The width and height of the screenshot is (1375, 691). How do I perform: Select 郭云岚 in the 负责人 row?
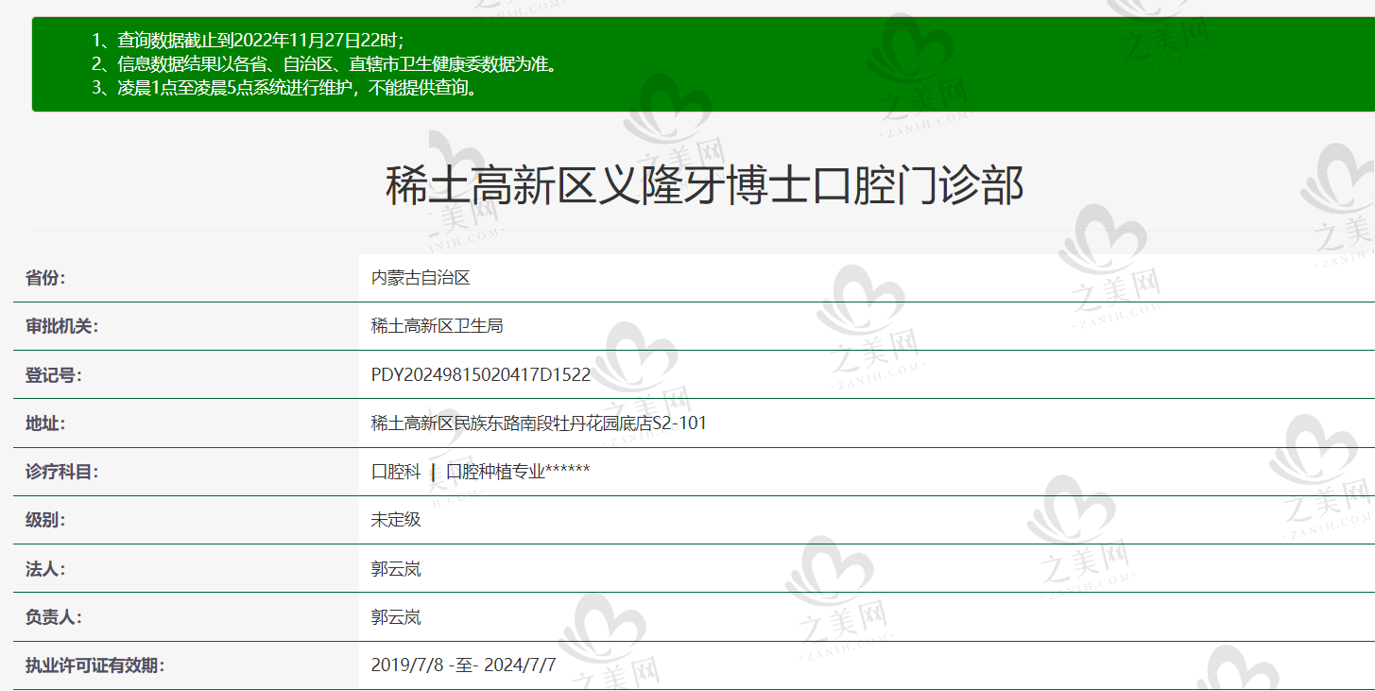[x=396, y=617]
